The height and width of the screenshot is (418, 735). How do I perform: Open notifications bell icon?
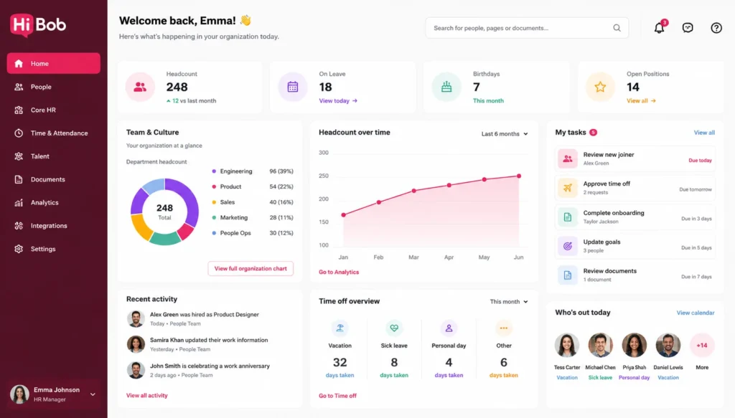660,28
